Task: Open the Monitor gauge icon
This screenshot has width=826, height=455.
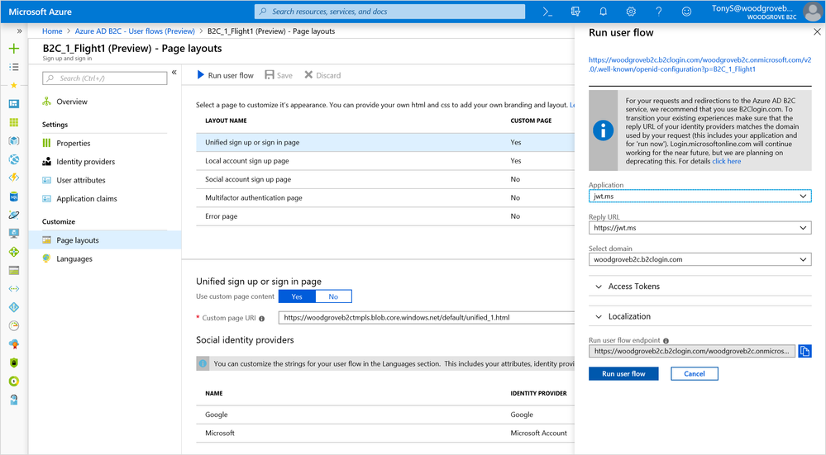Action: click(14, 325)
